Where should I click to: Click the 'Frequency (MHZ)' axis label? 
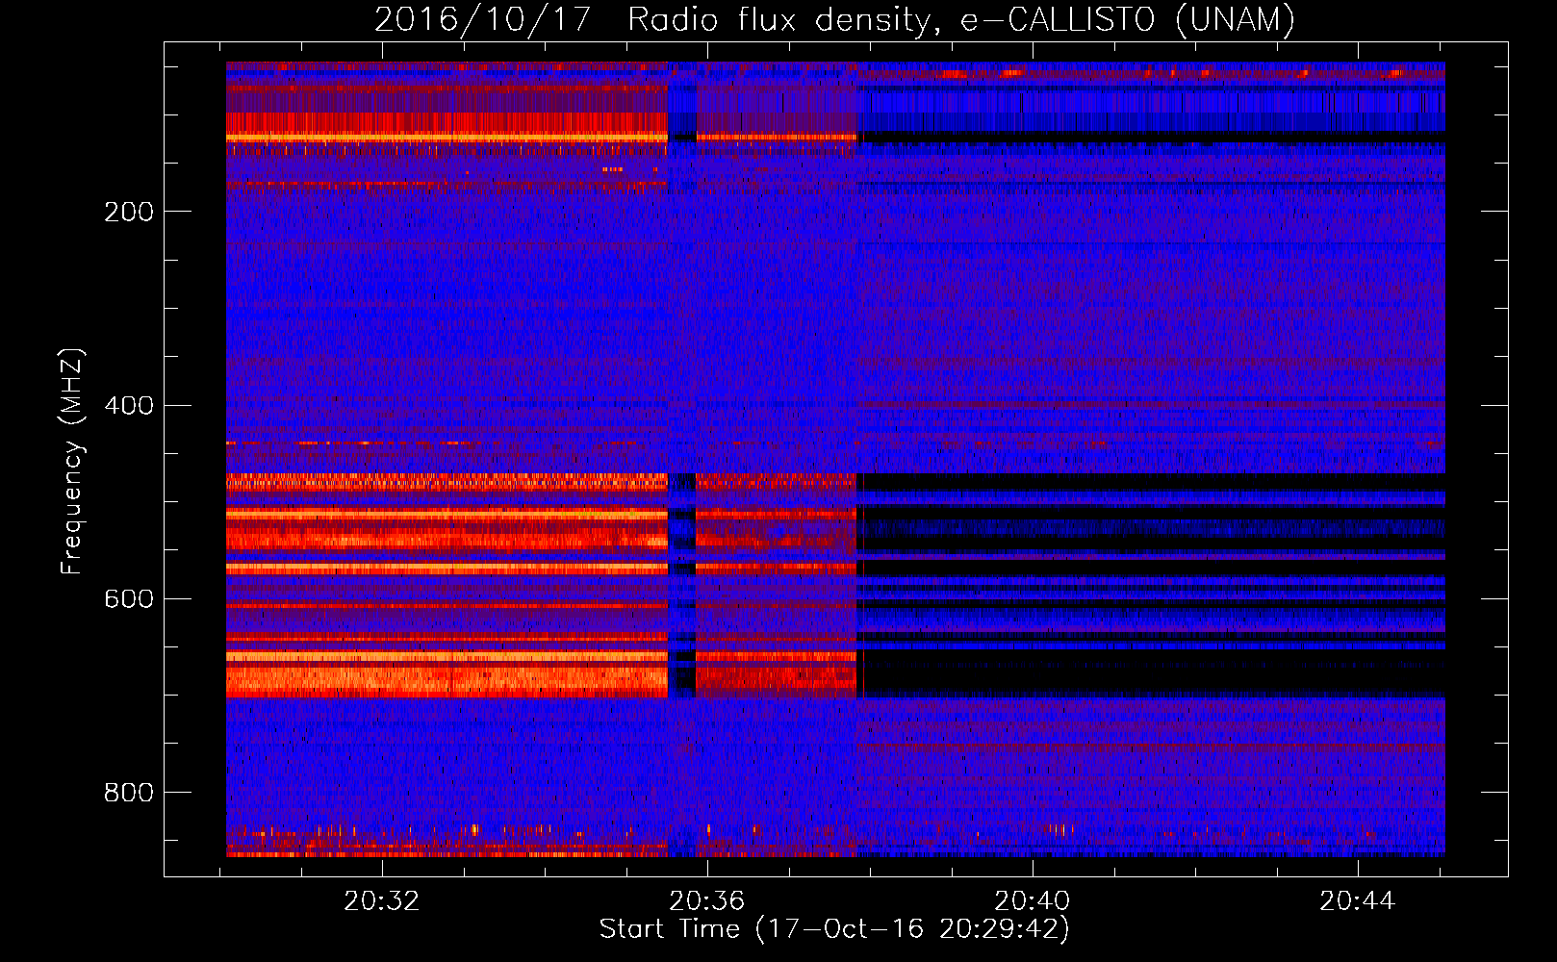pos(72,462)
